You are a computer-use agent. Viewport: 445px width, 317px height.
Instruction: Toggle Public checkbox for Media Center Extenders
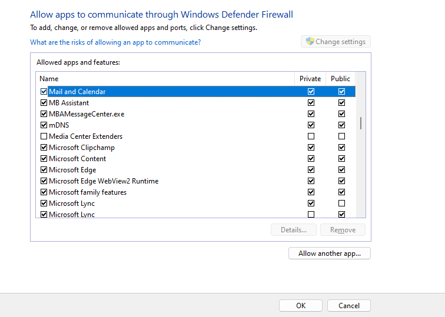pos(341,136)
